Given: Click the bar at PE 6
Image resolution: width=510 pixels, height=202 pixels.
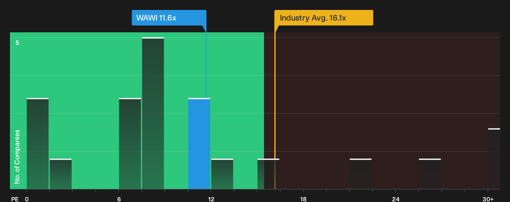Looking at the screenshot, I should pos(130,144).
